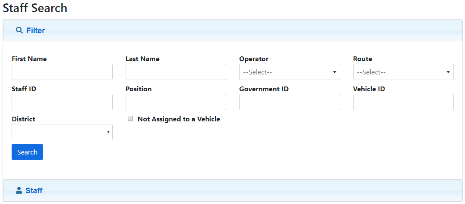Click the Staff Search page heading
Viewport: 465px width, 204px height.
pos(35,8)
